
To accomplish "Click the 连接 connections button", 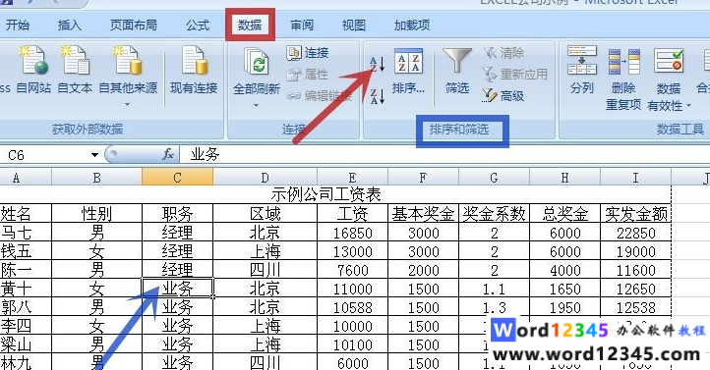I will [308, 53].
